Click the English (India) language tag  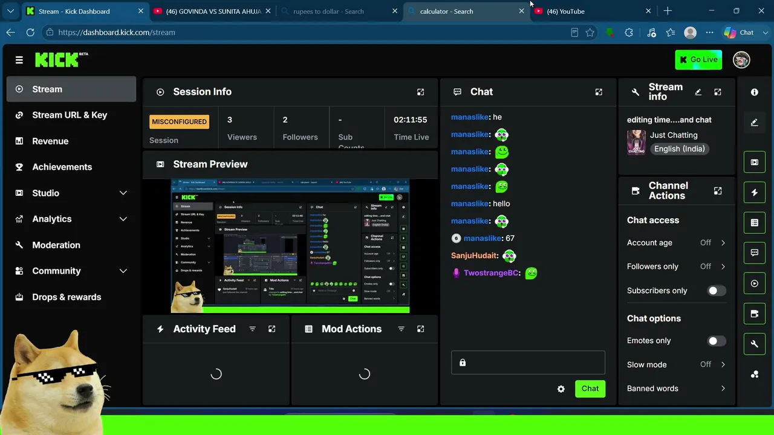pyautogui.click(x=680, y=149)
